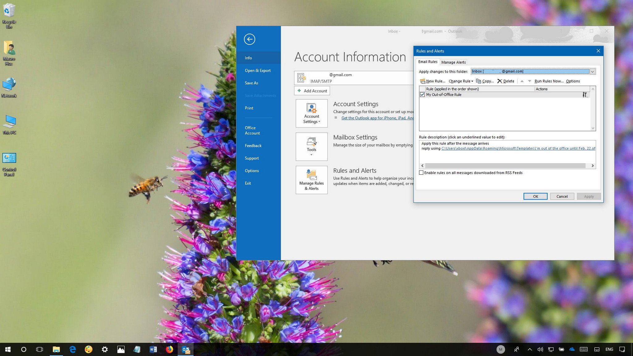Select Save As in backstage menu

point(258,83)
